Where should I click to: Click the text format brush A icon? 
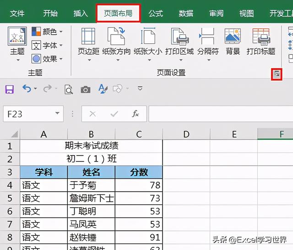click(103, 89)
